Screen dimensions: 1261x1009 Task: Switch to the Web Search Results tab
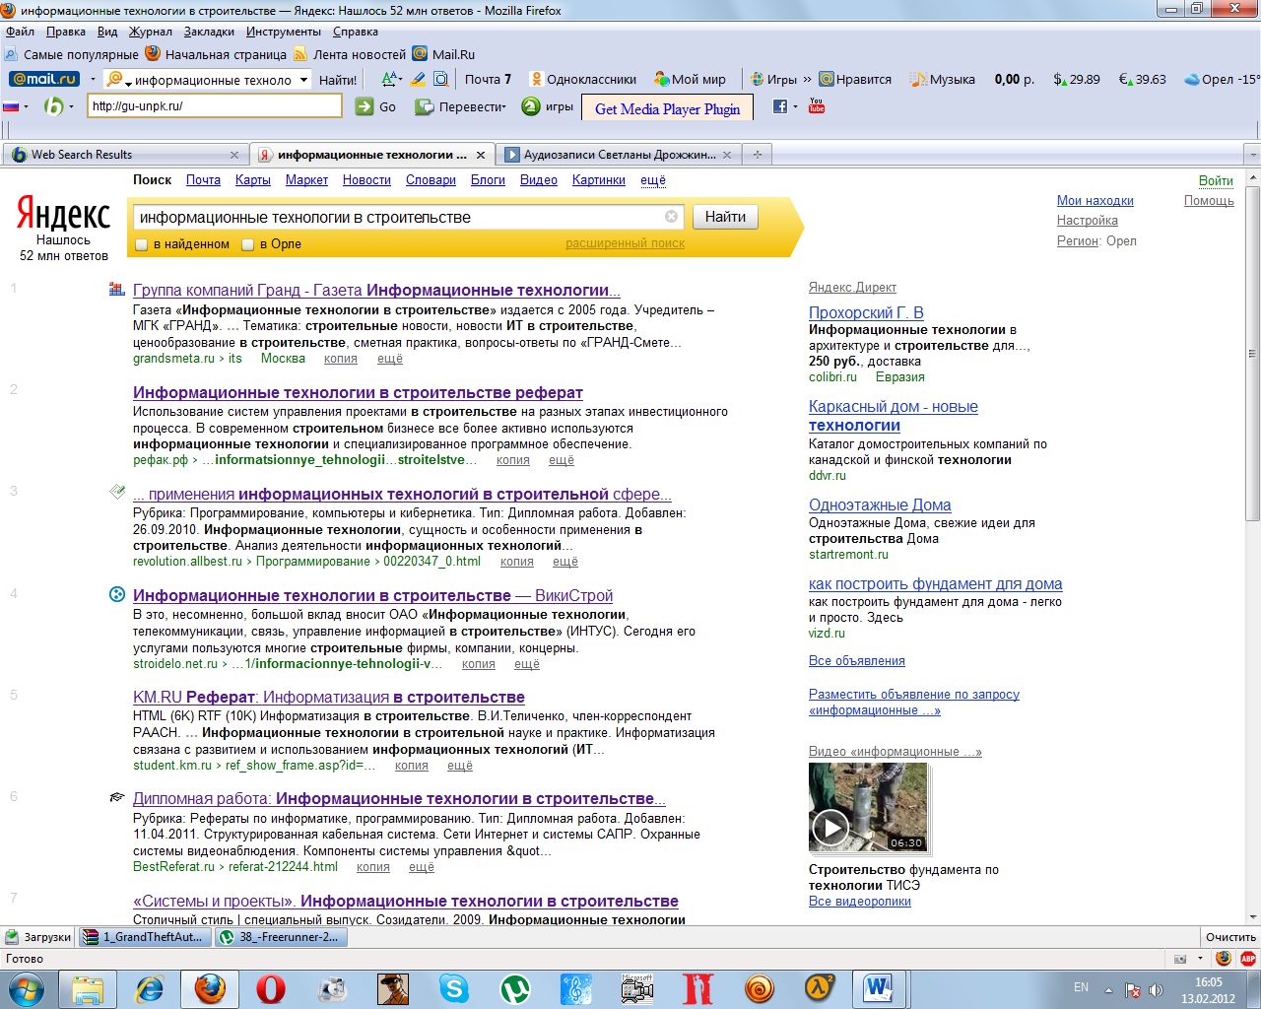tap(124, 155)
